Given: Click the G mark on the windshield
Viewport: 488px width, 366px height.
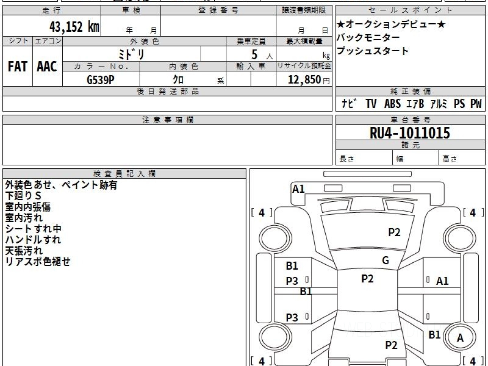Looking at the screenshot, I should tap(386, 261).
